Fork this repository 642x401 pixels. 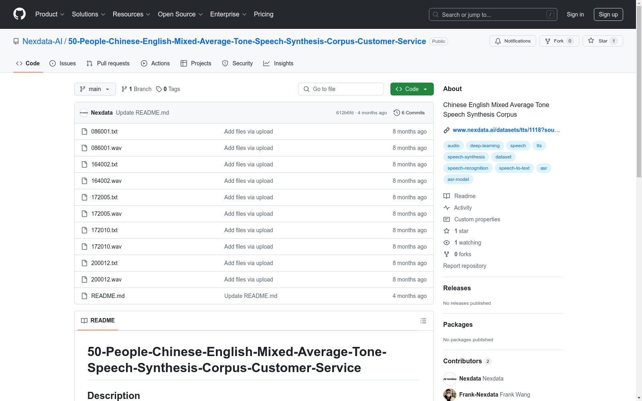pyautogui.click(x=559, y=41)
